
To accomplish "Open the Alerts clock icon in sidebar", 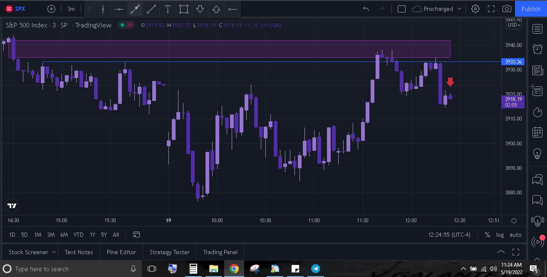I will tap(537, 49).
